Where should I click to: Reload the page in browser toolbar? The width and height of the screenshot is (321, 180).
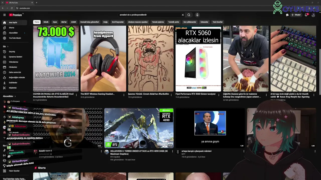12,8
